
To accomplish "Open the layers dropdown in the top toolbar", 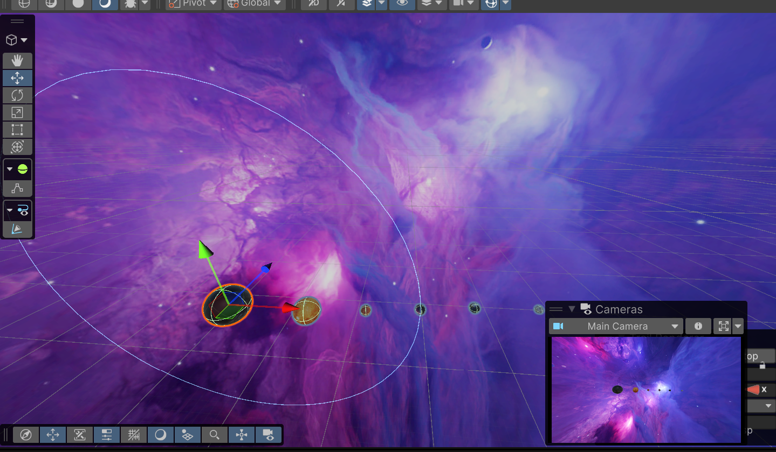I will click(x=431, y=4).
